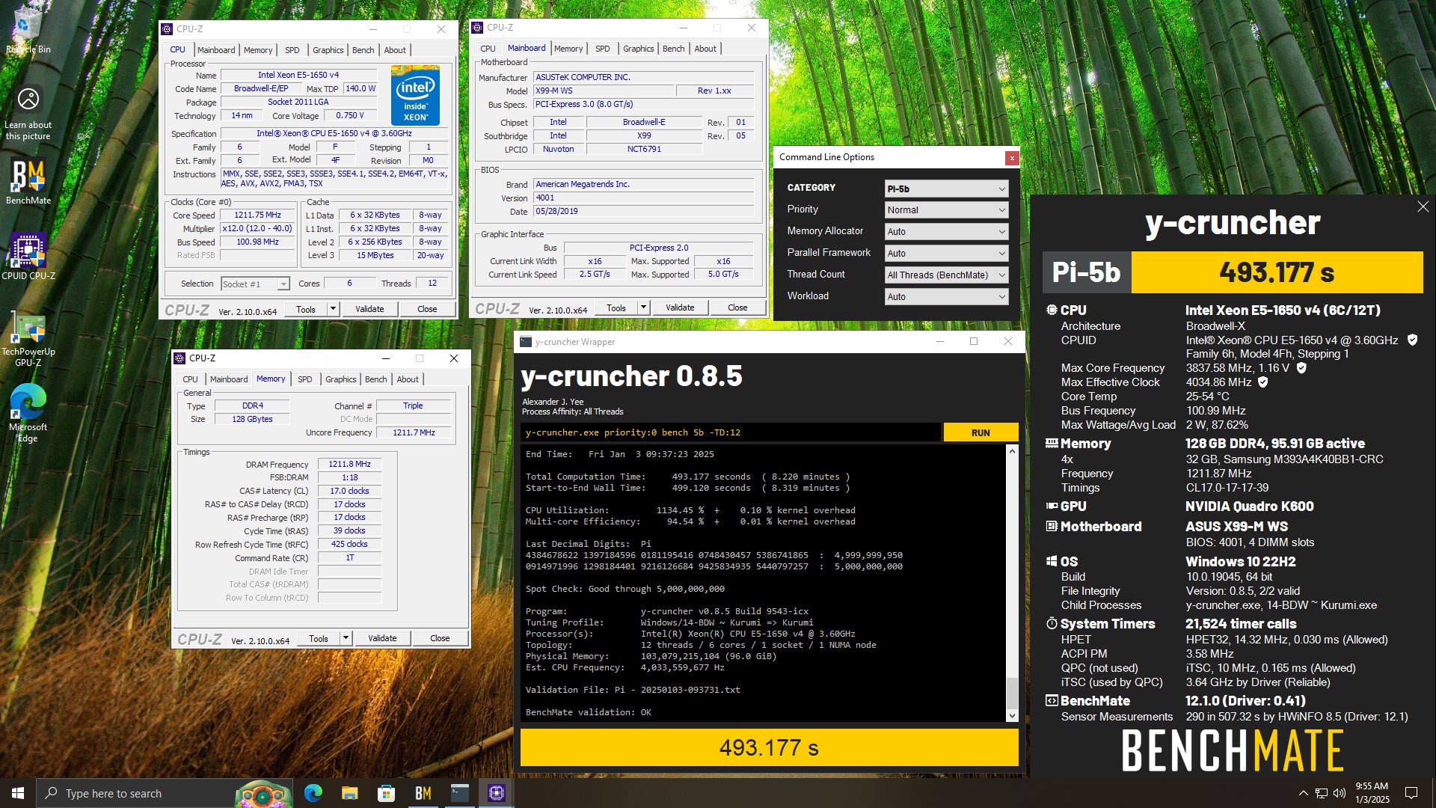Open the Windows Start menu
This screenshot has height=808, width=1436.
[x=18, y=793]
